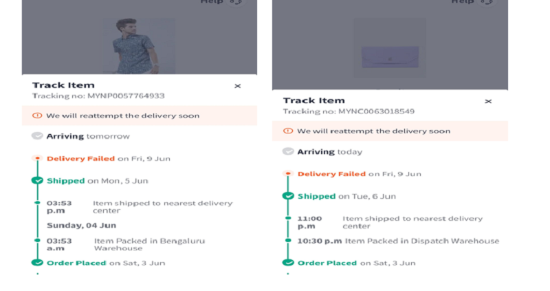The width and height of the screenshot is (550, 291).
Task: Select the right Delivery Failed red marker
Action: point(288,173)
